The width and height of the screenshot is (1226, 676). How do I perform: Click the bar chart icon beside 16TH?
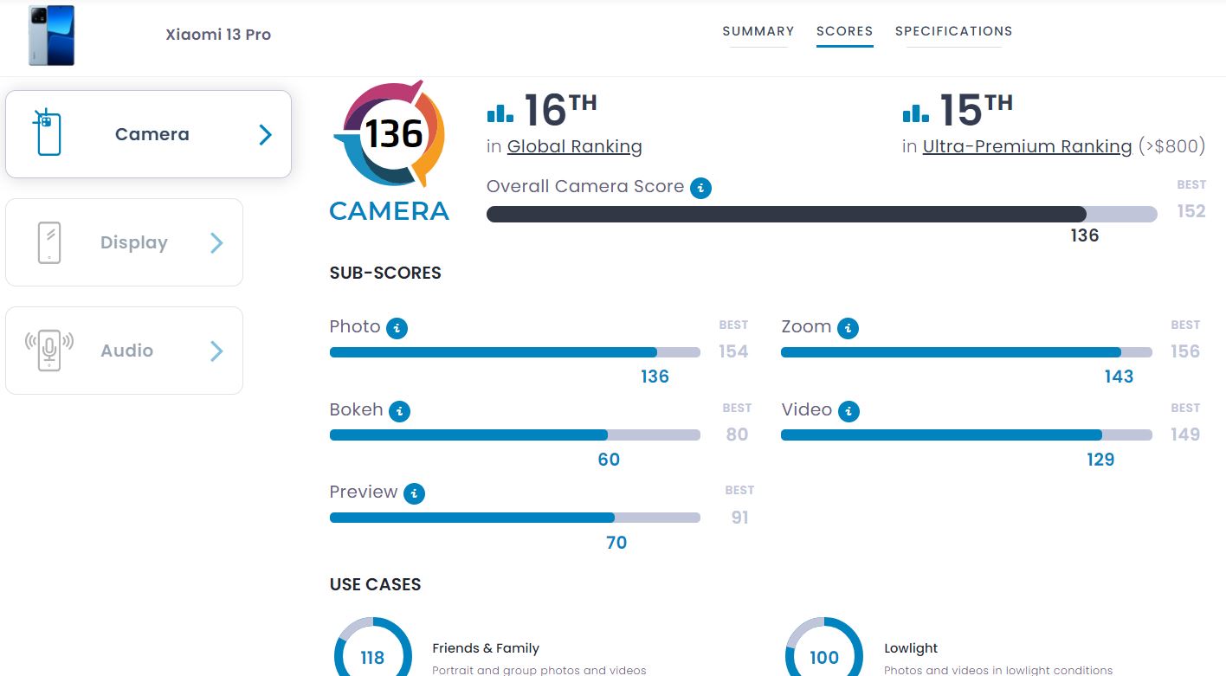(500, 113)
